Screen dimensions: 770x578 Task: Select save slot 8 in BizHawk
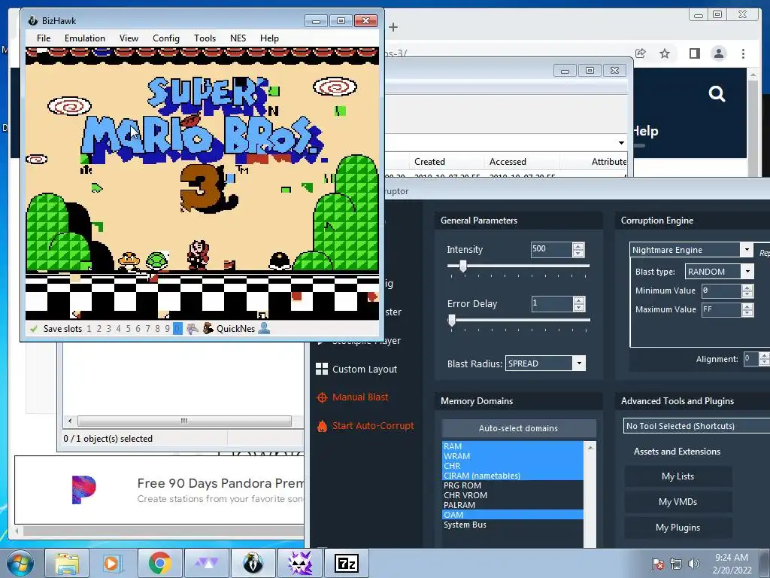click(158, 329)
